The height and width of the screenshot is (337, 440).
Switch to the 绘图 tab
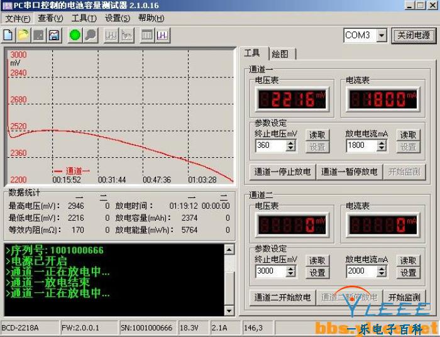[283, 54]
